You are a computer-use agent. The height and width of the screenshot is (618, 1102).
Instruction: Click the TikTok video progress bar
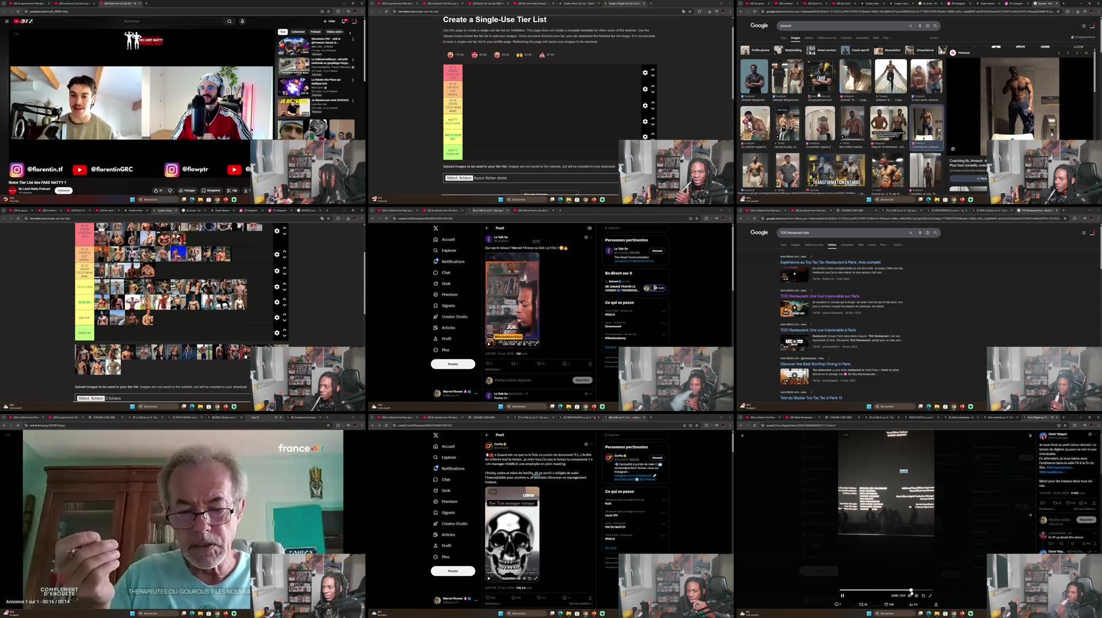(x=886, y=589)
